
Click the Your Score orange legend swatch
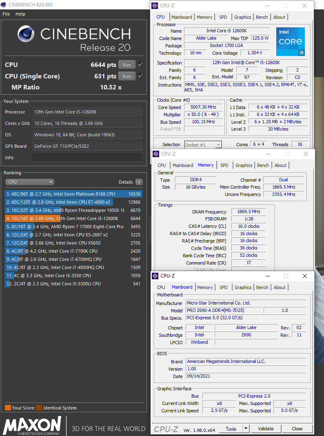[8, 408]
